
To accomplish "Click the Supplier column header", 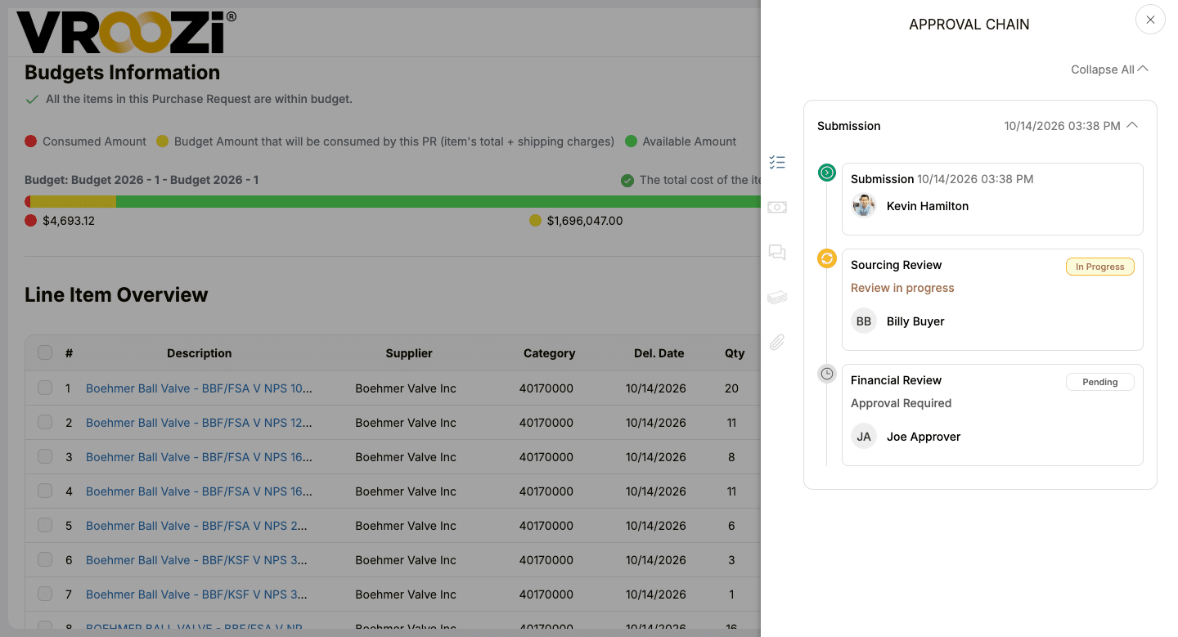I will pos(409,353).
